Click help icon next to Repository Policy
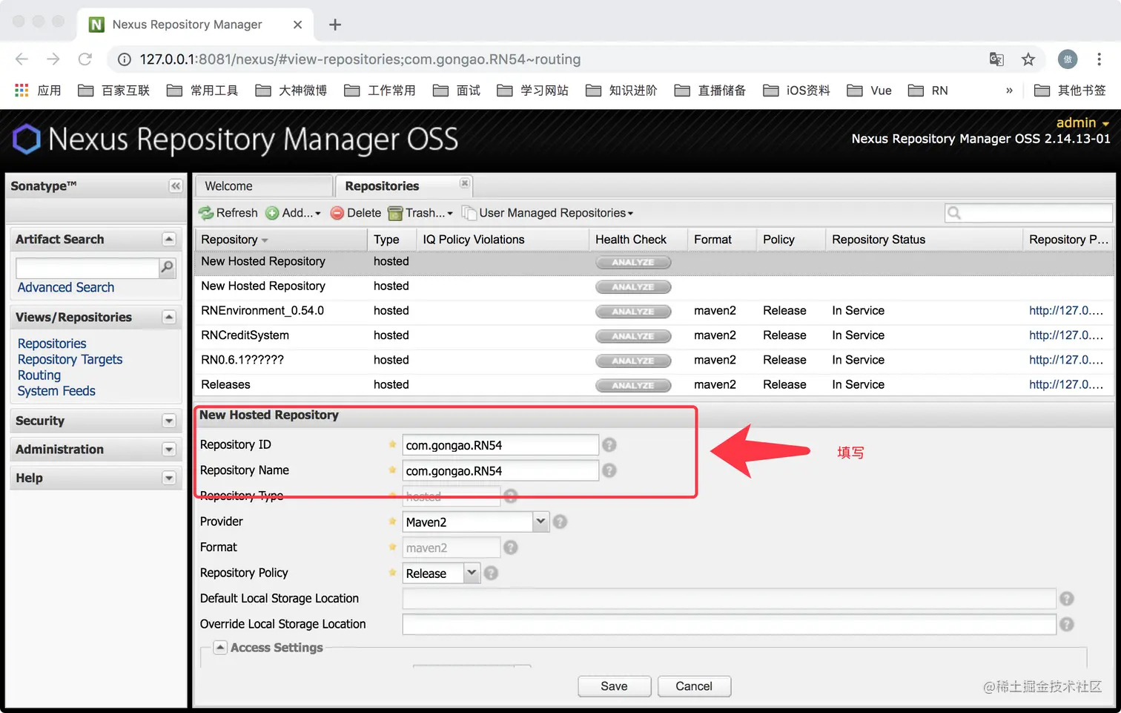 click(x=491, y=573)
